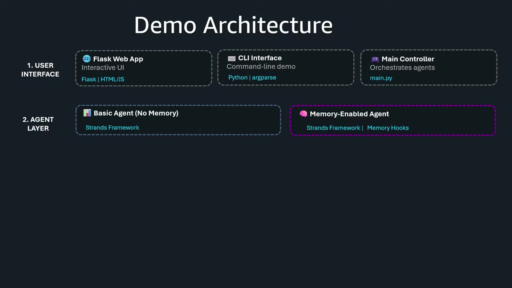This screenshot has height=288, width=512.
Task: Click the "Main Controller" heading
Action: coord(408,59)
